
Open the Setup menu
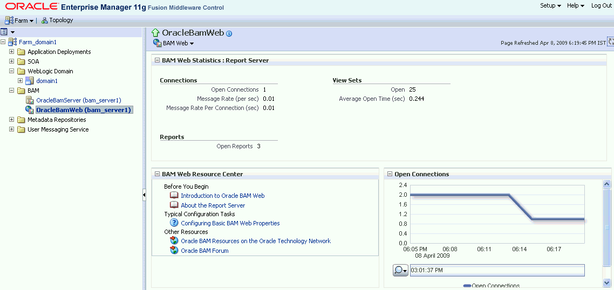coord(550,5)
